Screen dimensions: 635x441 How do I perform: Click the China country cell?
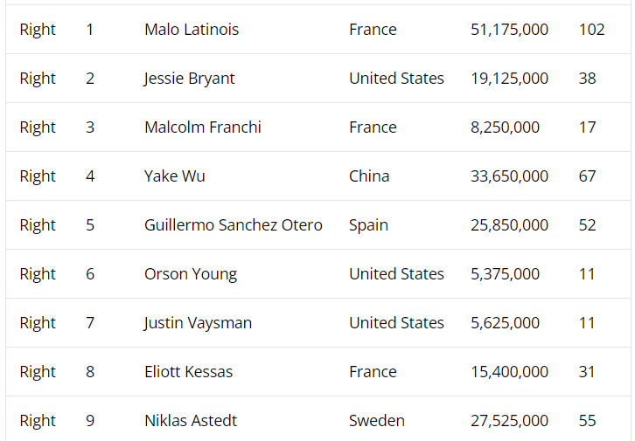pyautogui.click(x=369, y=176)
